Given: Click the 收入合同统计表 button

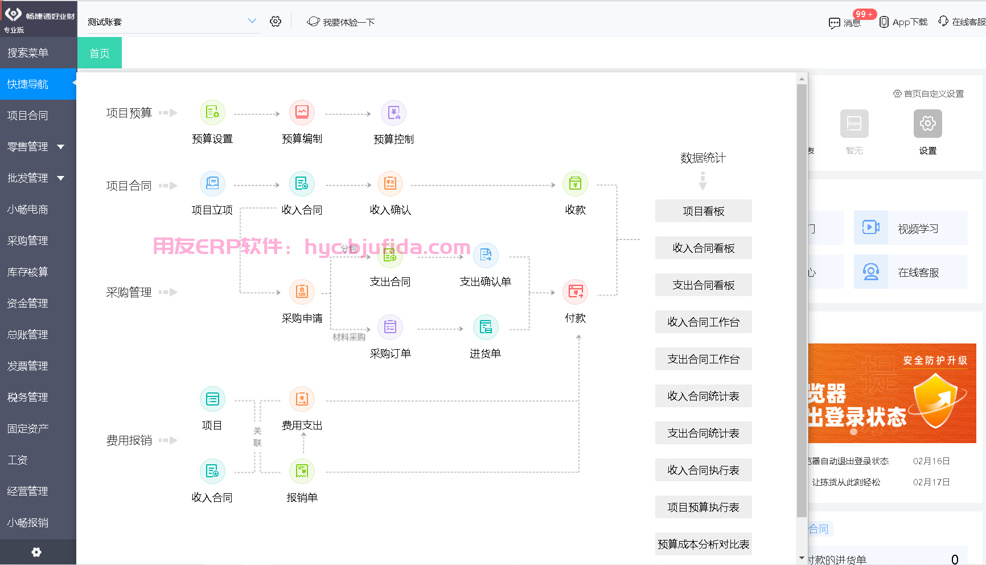Looking at the screenshot, I should pyautogui.click(x=704, y=396).
